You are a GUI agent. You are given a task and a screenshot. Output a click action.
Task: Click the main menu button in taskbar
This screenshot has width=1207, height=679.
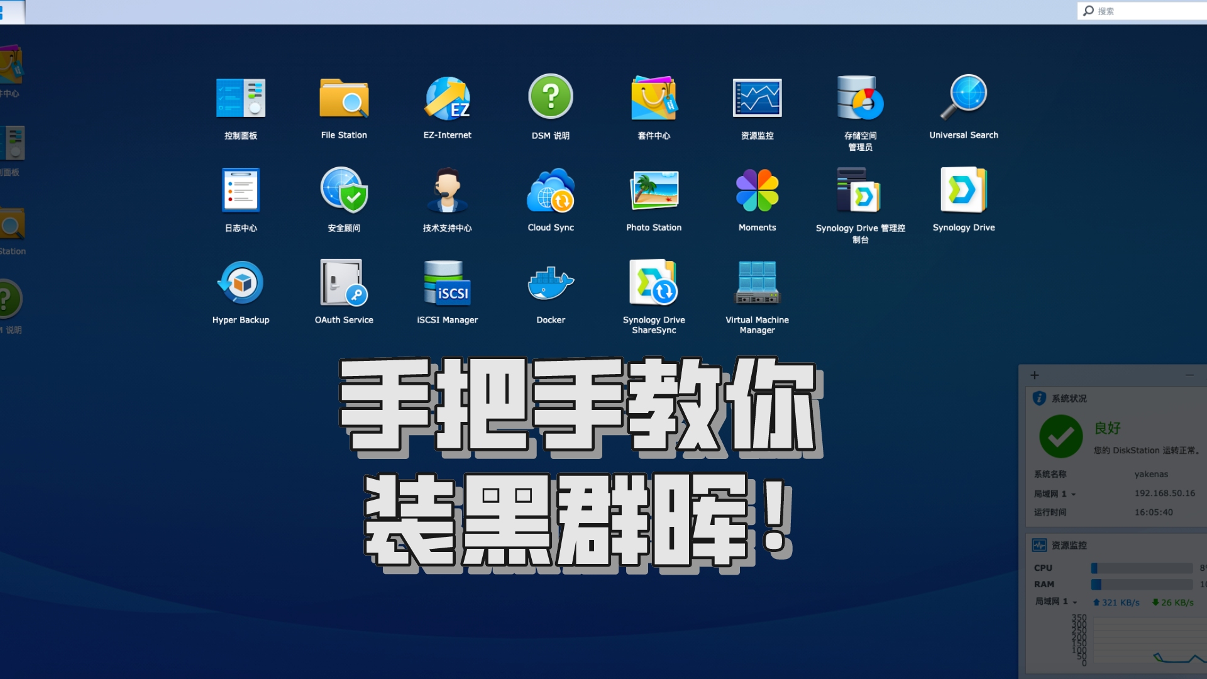tap(11, 12)
